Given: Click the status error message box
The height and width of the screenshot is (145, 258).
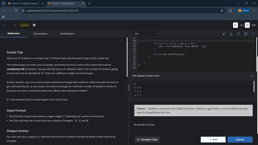Looking at the screenshot, I should click(x=193, y=111).
